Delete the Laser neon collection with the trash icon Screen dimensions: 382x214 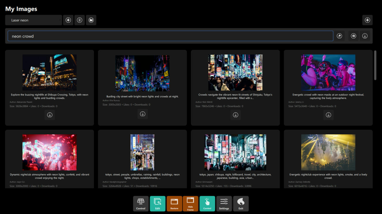click(x=79, y=20)
